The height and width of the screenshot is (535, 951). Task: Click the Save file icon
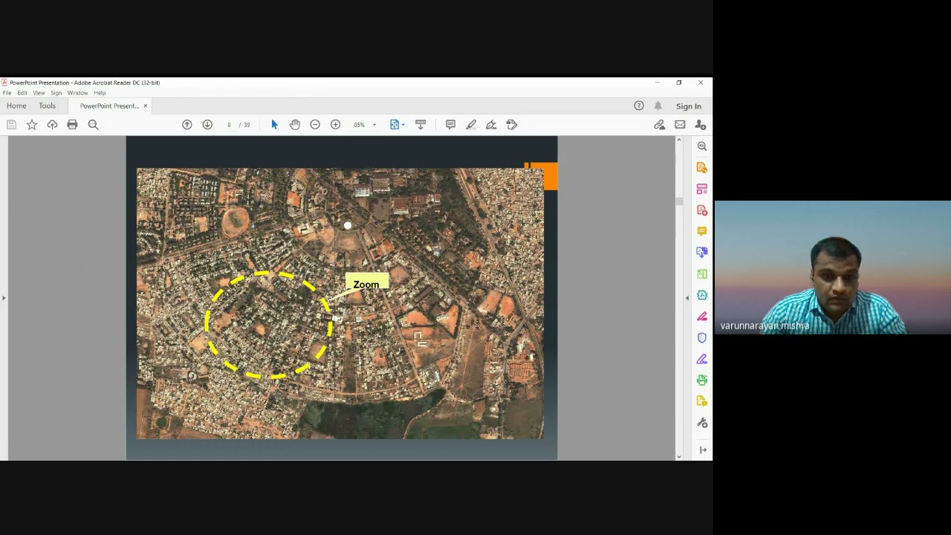pyautogui.click(x=11, y=125)
